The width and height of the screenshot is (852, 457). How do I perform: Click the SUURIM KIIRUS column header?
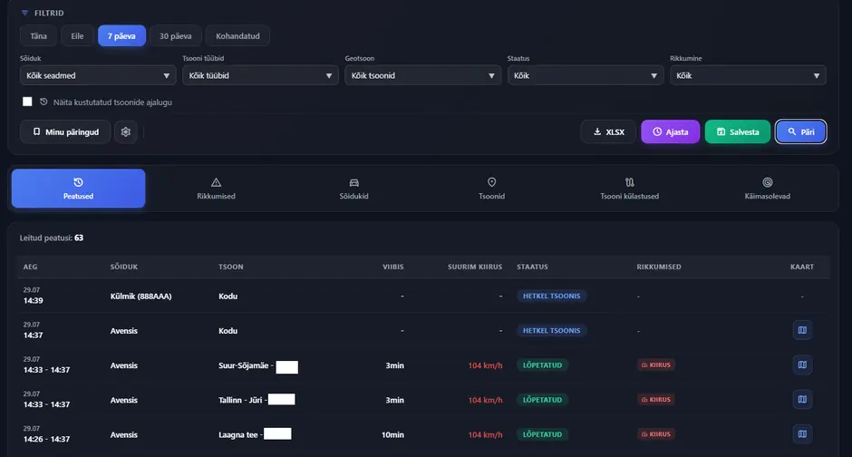(x=475, y=267)
